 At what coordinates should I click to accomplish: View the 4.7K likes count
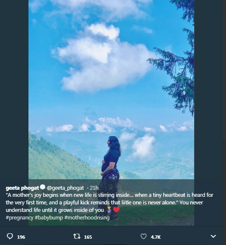pyautogui.click(x=156, y=237)
